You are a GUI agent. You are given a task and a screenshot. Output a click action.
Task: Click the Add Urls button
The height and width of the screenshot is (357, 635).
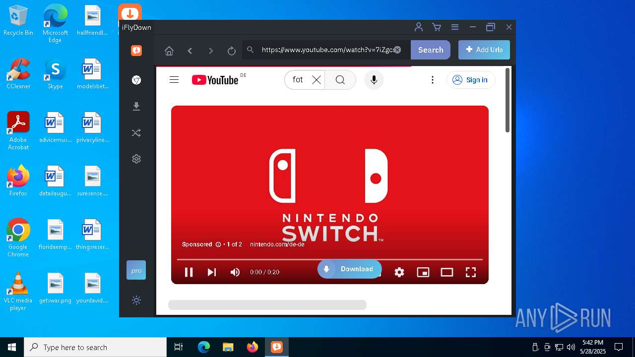(484, 50)
